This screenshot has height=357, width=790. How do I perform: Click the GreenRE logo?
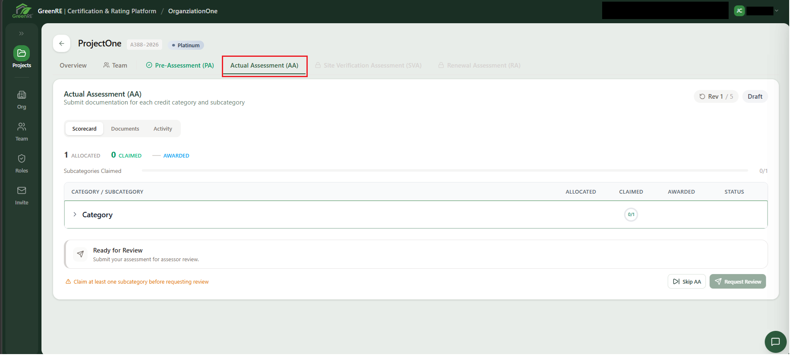pyautogui.click(x=22, y=11)
